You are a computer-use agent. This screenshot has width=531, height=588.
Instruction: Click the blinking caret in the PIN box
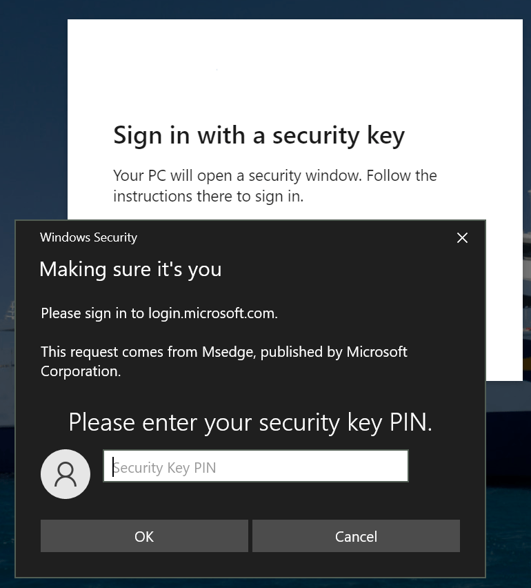pos(113,467)
